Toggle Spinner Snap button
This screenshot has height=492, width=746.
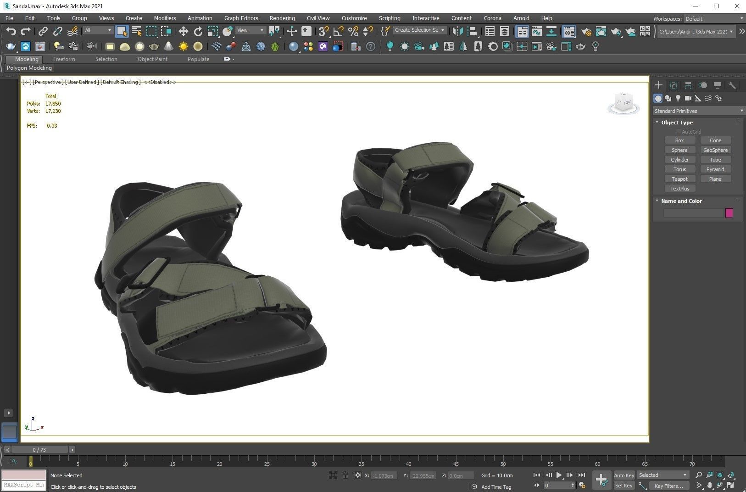pyautogui.click(x=368, y=31)
